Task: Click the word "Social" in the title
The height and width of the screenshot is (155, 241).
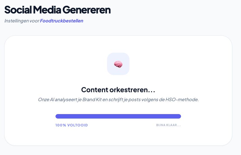Action: coord(18,10)
